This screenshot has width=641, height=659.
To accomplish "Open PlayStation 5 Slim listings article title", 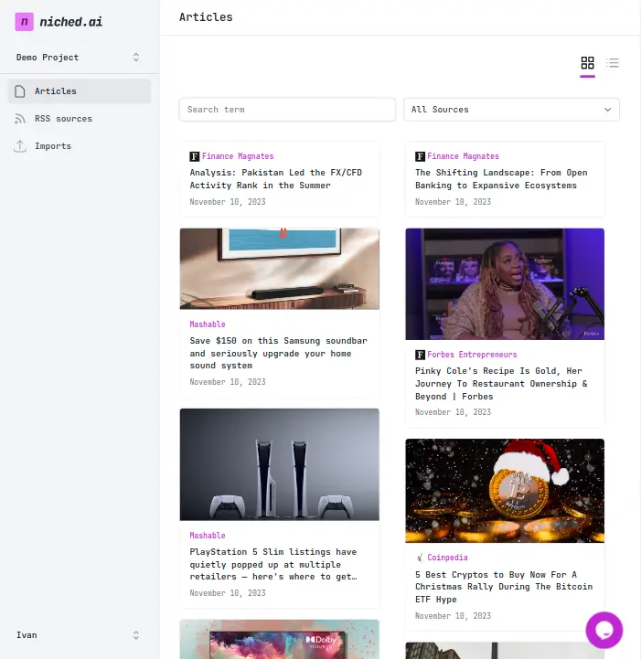I will point(273,564).
